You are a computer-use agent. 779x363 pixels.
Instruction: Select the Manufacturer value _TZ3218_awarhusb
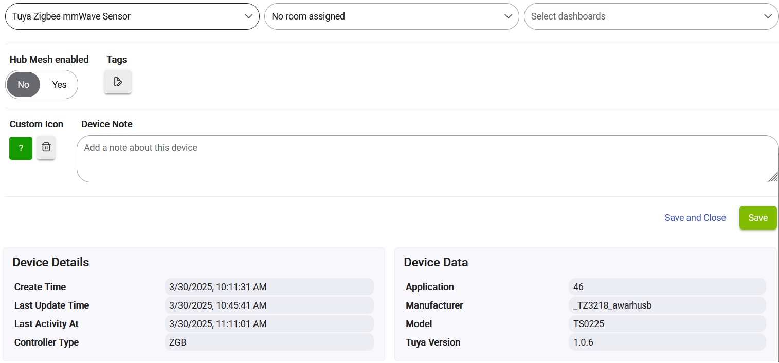click(667, 305)
